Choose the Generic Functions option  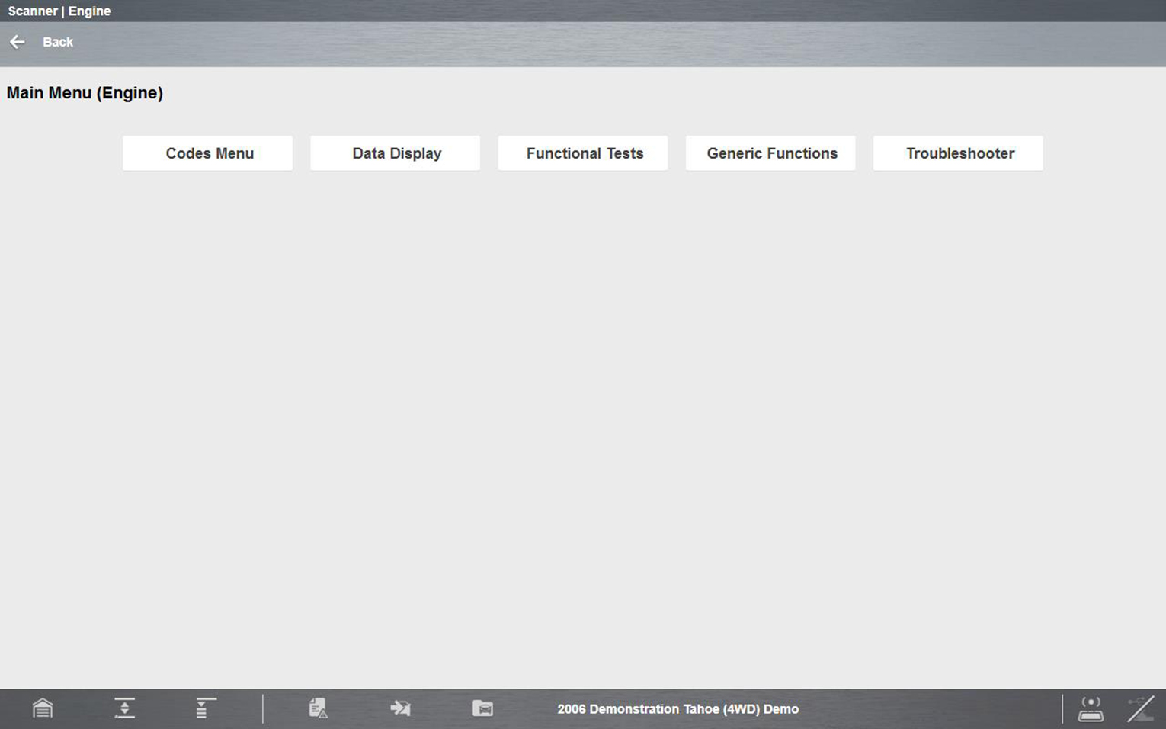tap(770, 153)
